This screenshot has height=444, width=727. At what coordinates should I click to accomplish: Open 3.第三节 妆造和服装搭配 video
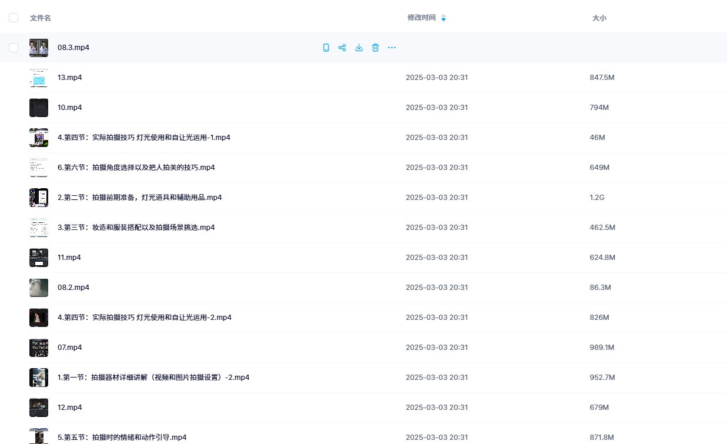click(136, 228)
